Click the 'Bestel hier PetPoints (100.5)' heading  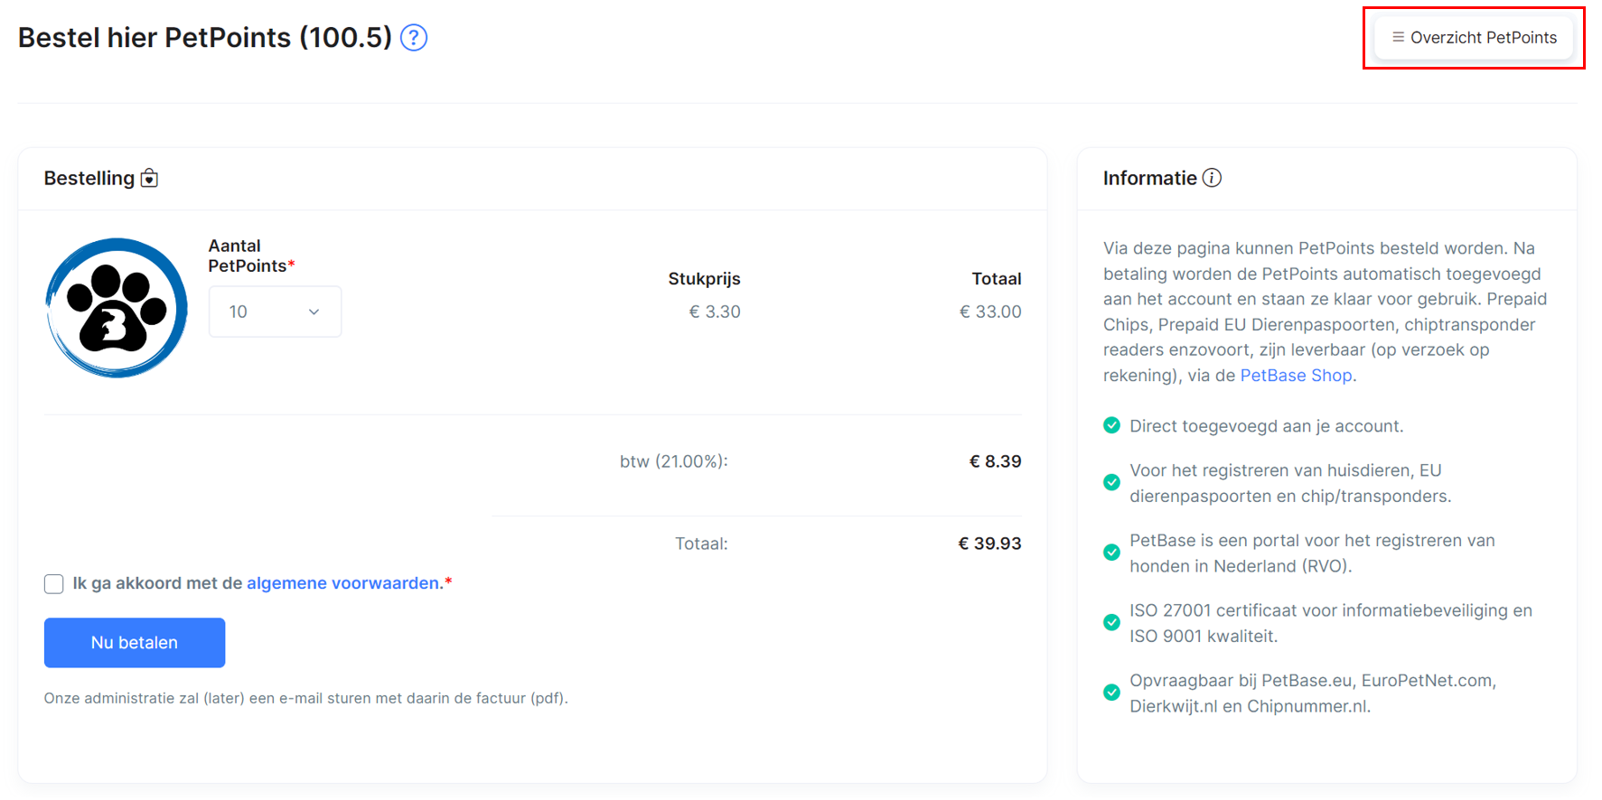click(205, 38)
